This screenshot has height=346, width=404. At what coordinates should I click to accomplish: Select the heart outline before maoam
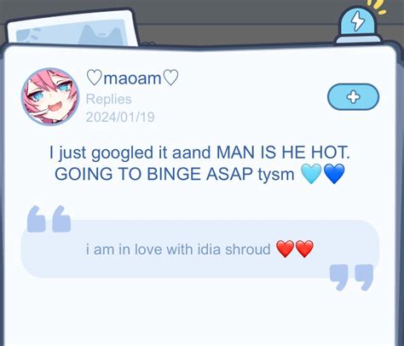tap(94, 78)
